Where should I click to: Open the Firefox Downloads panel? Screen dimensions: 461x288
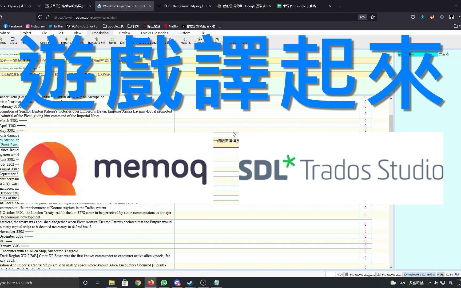[x=422, y=17]
